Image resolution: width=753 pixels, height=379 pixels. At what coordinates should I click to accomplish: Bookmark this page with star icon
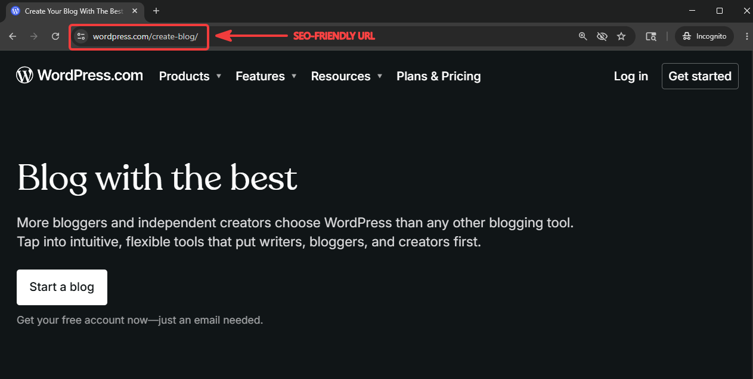tap(621, 36)
